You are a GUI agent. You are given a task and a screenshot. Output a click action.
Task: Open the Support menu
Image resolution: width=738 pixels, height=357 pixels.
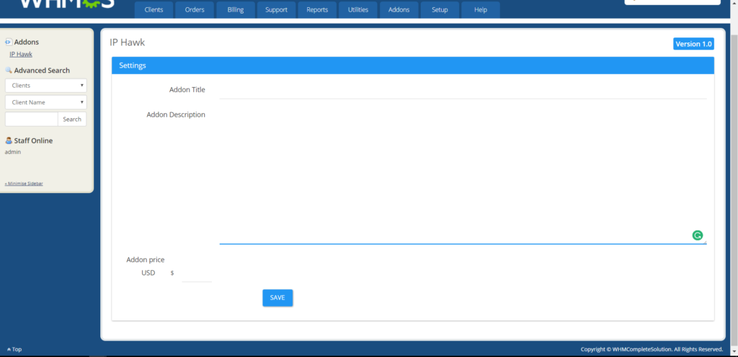(276, 10)
